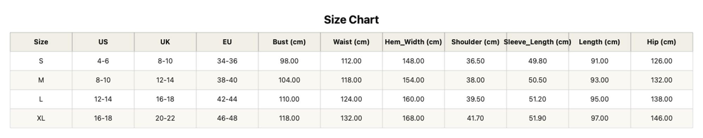The width and height of the screenshot is (703, 138).
Task: Click the Sleeve_Length (cm) header
Action: coord(537,42)
